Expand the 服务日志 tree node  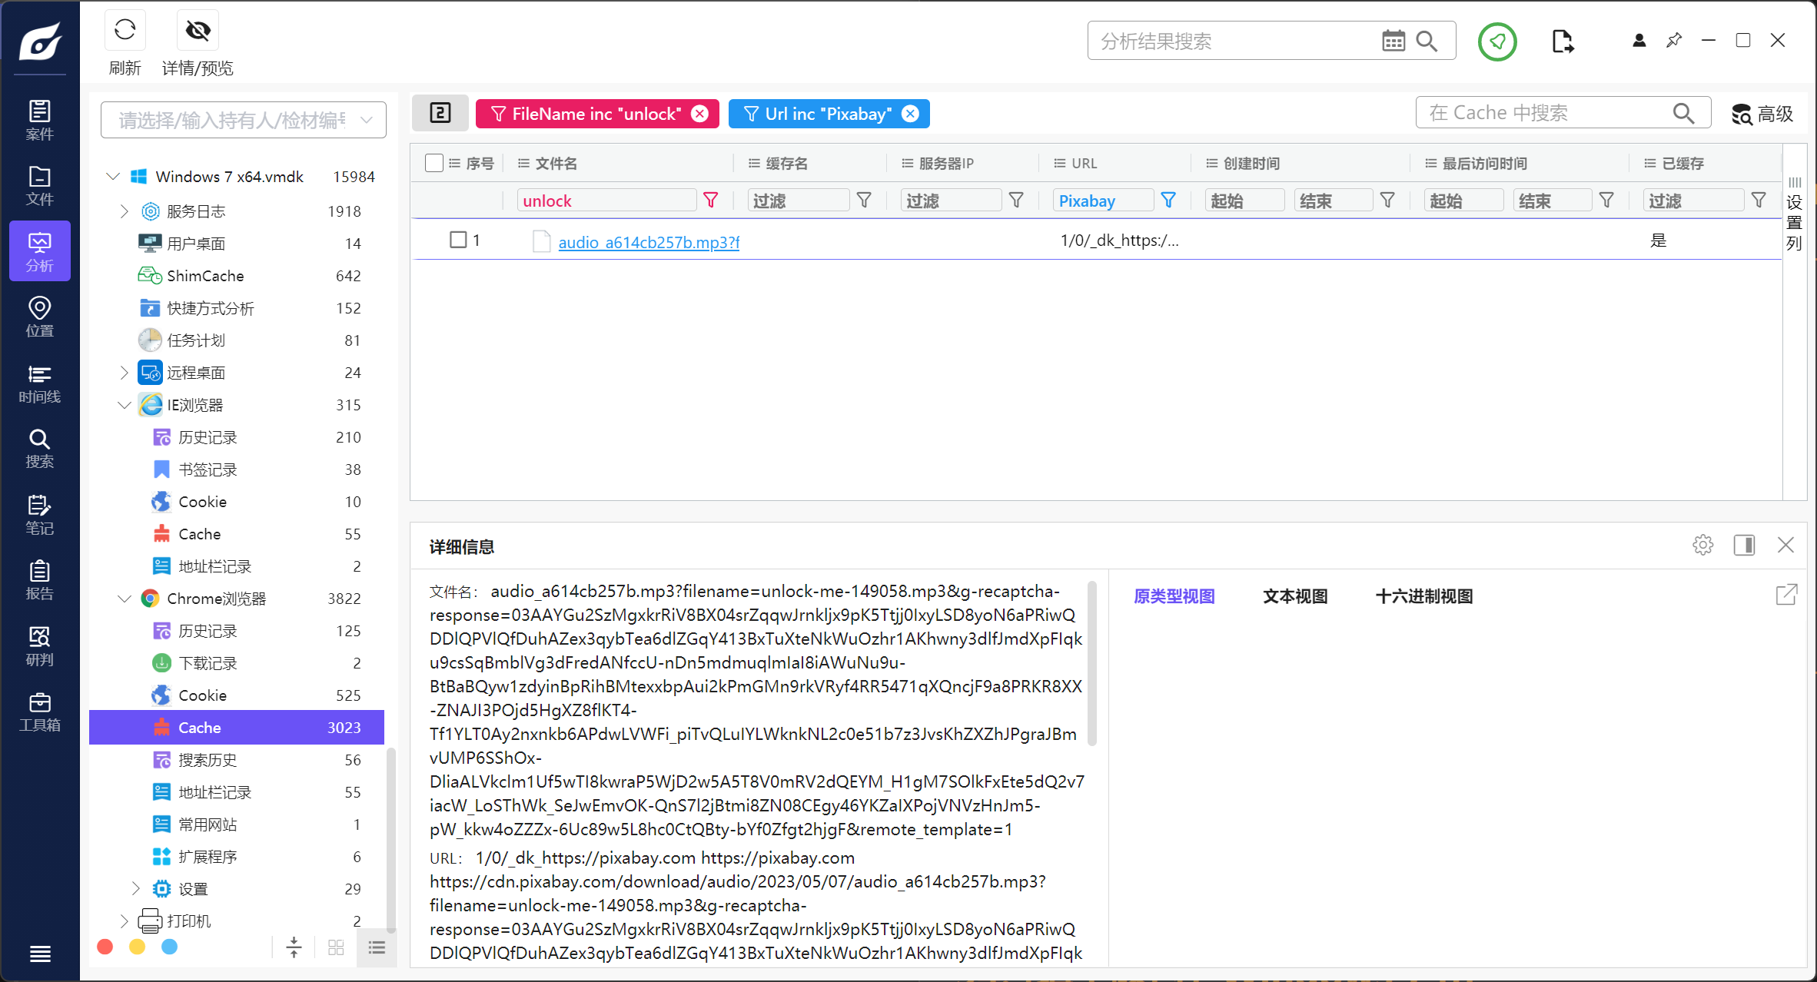(x=125, y=211)
